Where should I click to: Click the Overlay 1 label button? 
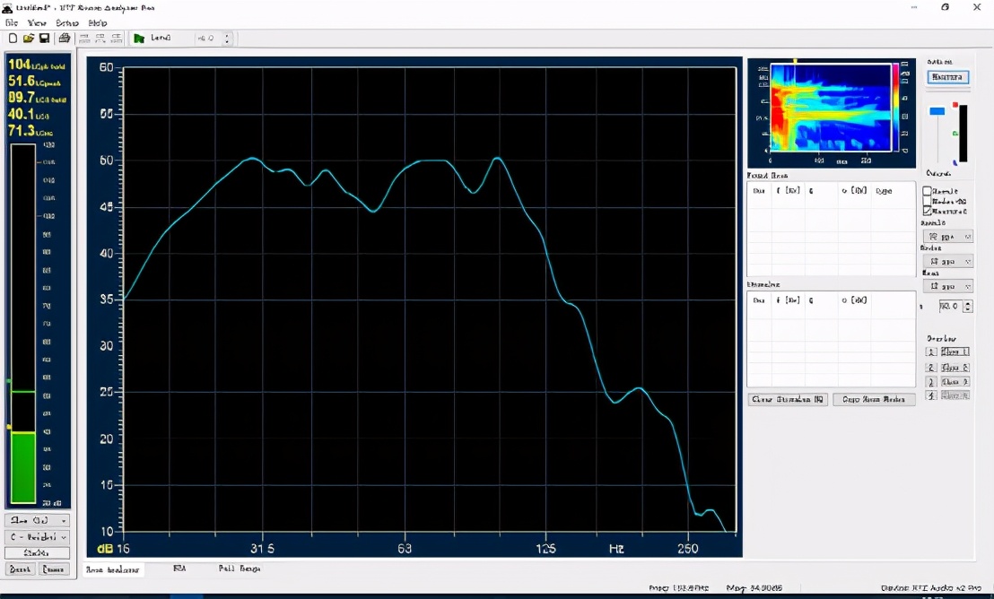[955, 352]
